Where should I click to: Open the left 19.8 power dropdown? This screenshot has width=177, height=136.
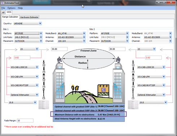35,102
